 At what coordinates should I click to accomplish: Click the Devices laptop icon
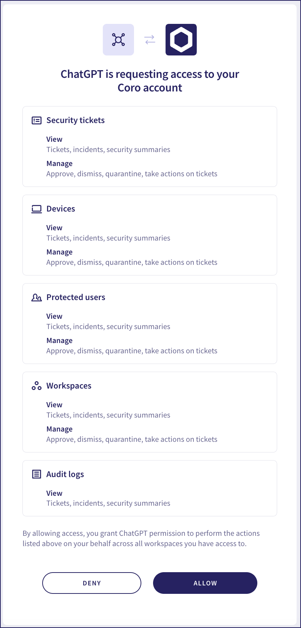(37, 209)
